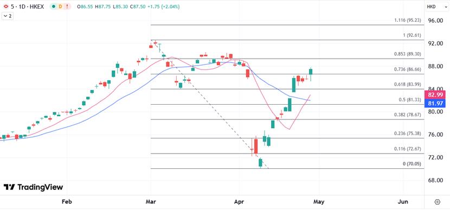
Task: Click the Fibonacci 0.618 (83.99) level label
Action: click(x=408, y=84)
